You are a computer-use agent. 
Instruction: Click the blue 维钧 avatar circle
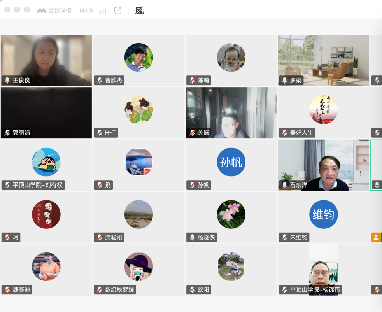pyautogui.click(x=324, y=214)
